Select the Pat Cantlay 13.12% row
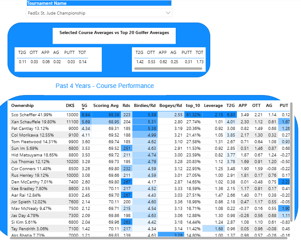Screen dimensions: 301x240 pos(150,129)
